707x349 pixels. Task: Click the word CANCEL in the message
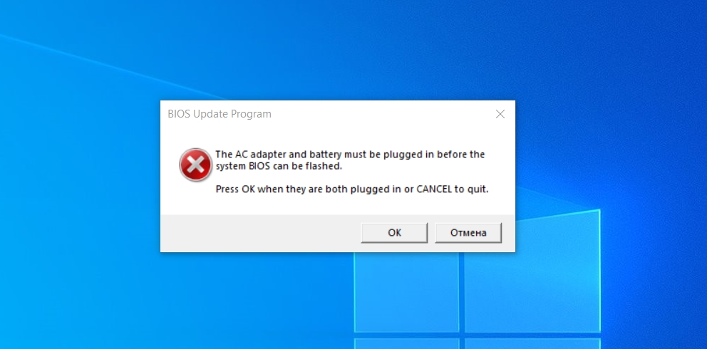[434, 189]
